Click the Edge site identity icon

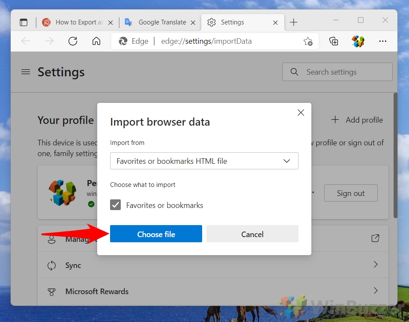[123, 41]
